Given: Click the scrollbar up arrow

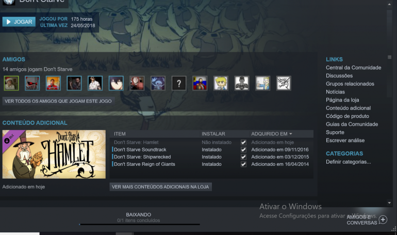Looking at the screenshot, I should click(x=389, y=4).
